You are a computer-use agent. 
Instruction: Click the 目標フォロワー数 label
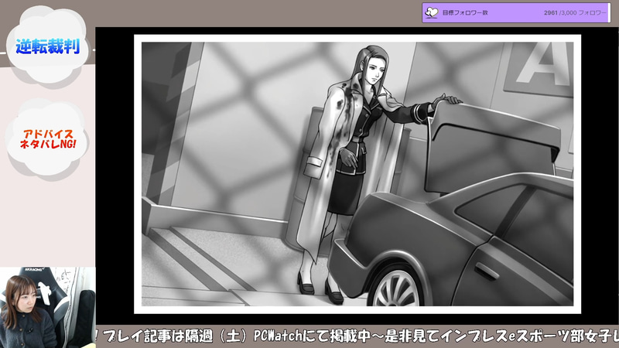[465, 13]
